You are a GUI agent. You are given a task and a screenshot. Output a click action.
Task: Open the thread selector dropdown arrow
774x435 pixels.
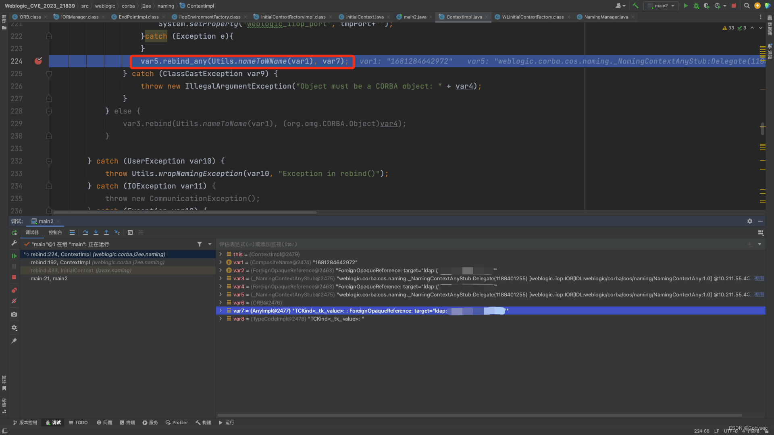click(x=210, y=244)
